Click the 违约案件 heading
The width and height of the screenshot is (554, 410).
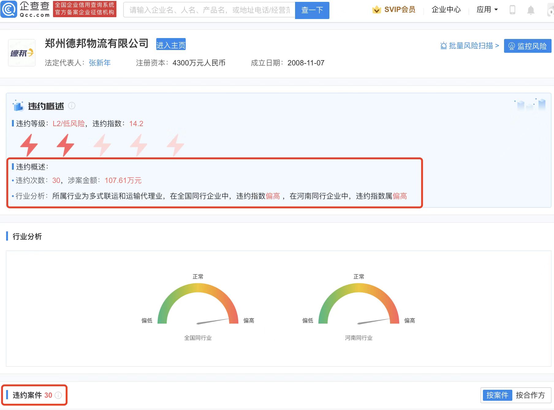pos(27,395)
